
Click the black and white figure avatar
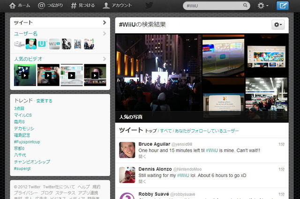(67, 44)
